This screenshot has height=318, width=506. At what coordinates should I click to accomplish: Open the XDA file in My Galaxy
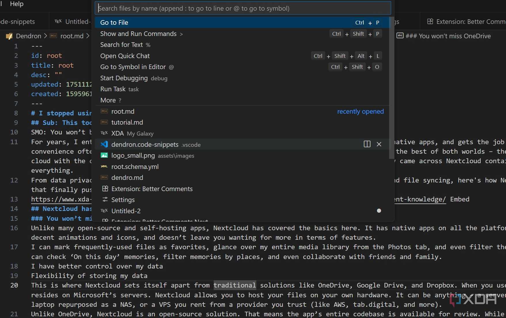pos(242,133)
